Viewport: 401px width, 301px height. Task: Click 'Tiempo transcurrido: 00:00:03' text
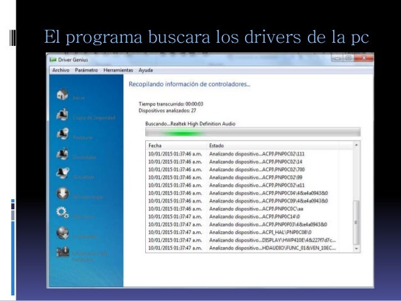(x=171, y=104)
